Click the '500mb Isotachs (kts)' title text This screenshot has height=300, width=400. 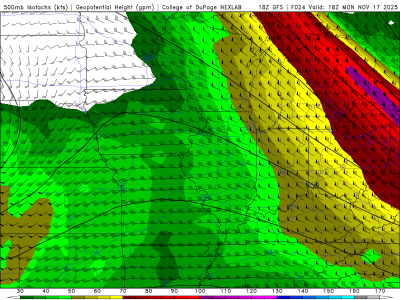(x=36, y=7)
